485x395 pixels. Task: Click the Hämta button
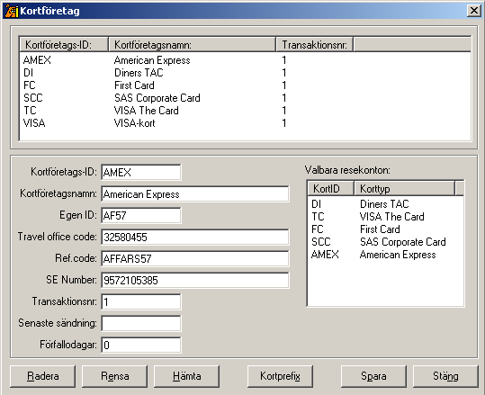[x=186, y=376]
